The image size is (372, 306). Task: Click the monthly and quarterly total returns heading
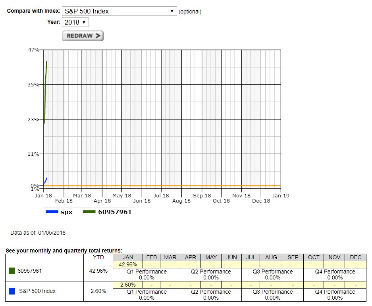coord(64,251)
